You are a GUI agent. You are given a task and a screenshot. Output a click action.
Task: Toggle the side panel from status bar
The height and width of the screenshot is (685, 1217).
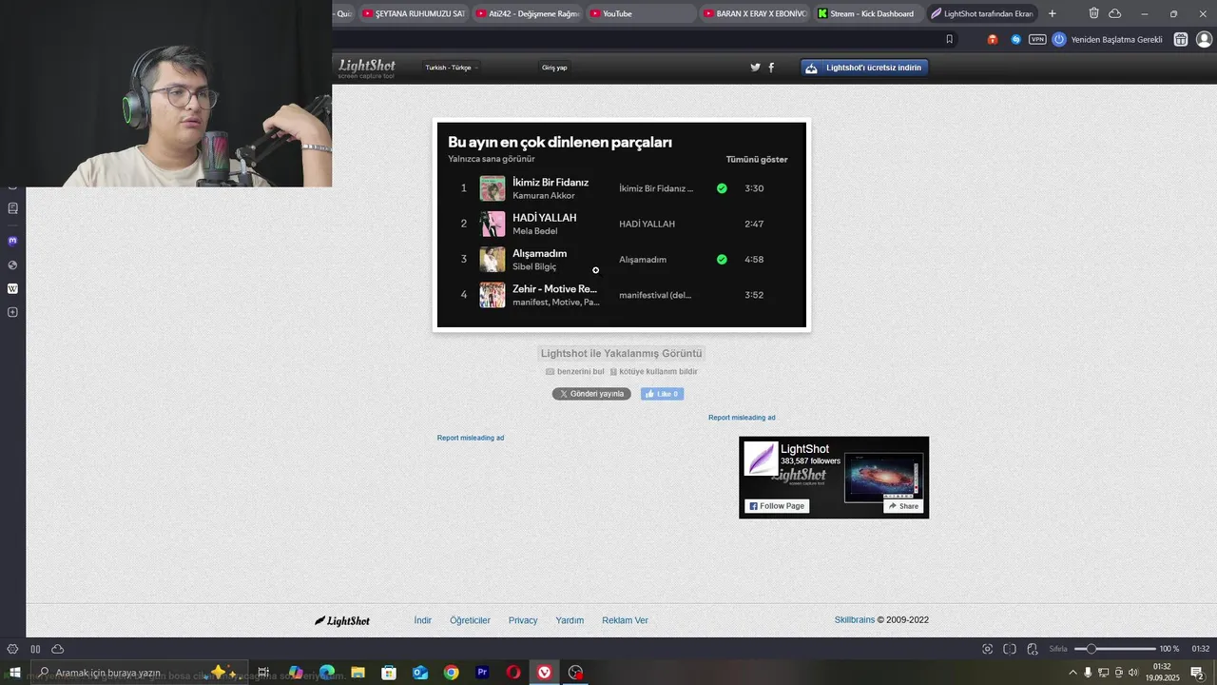[35, 649]
